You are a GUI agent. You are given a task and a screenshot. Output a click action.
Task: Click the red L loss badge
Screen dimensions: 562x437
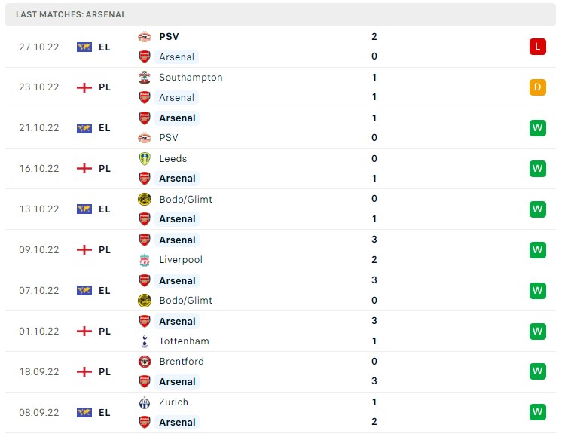[x=537, y=47]
